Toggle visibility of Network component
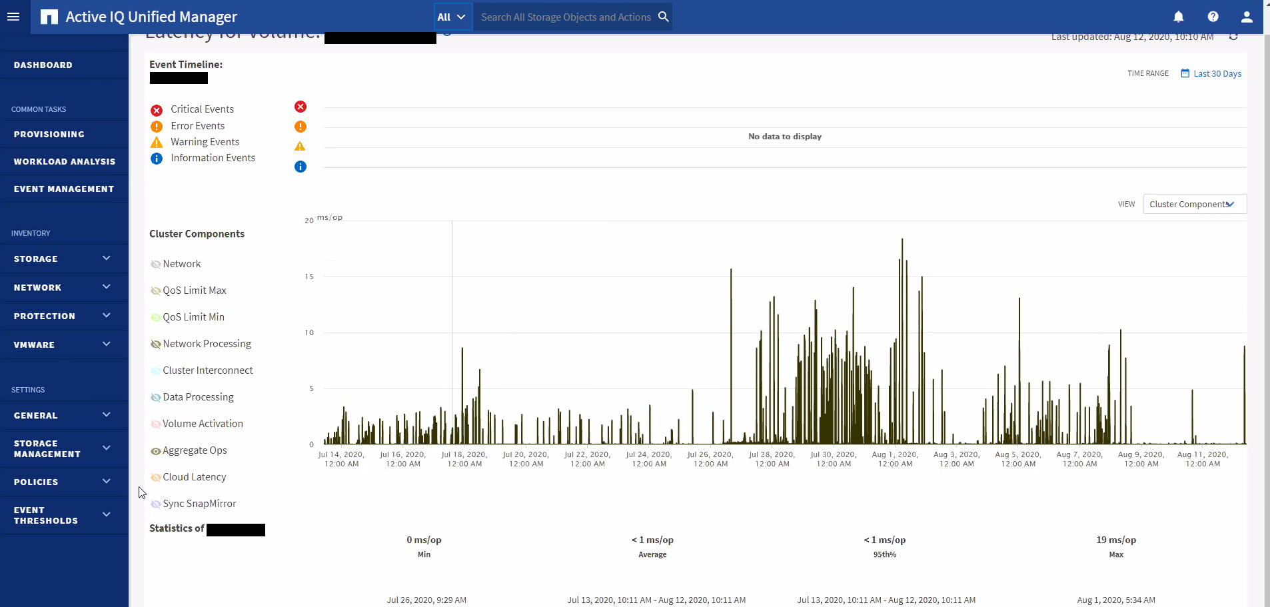 click(x=155, y=264)
